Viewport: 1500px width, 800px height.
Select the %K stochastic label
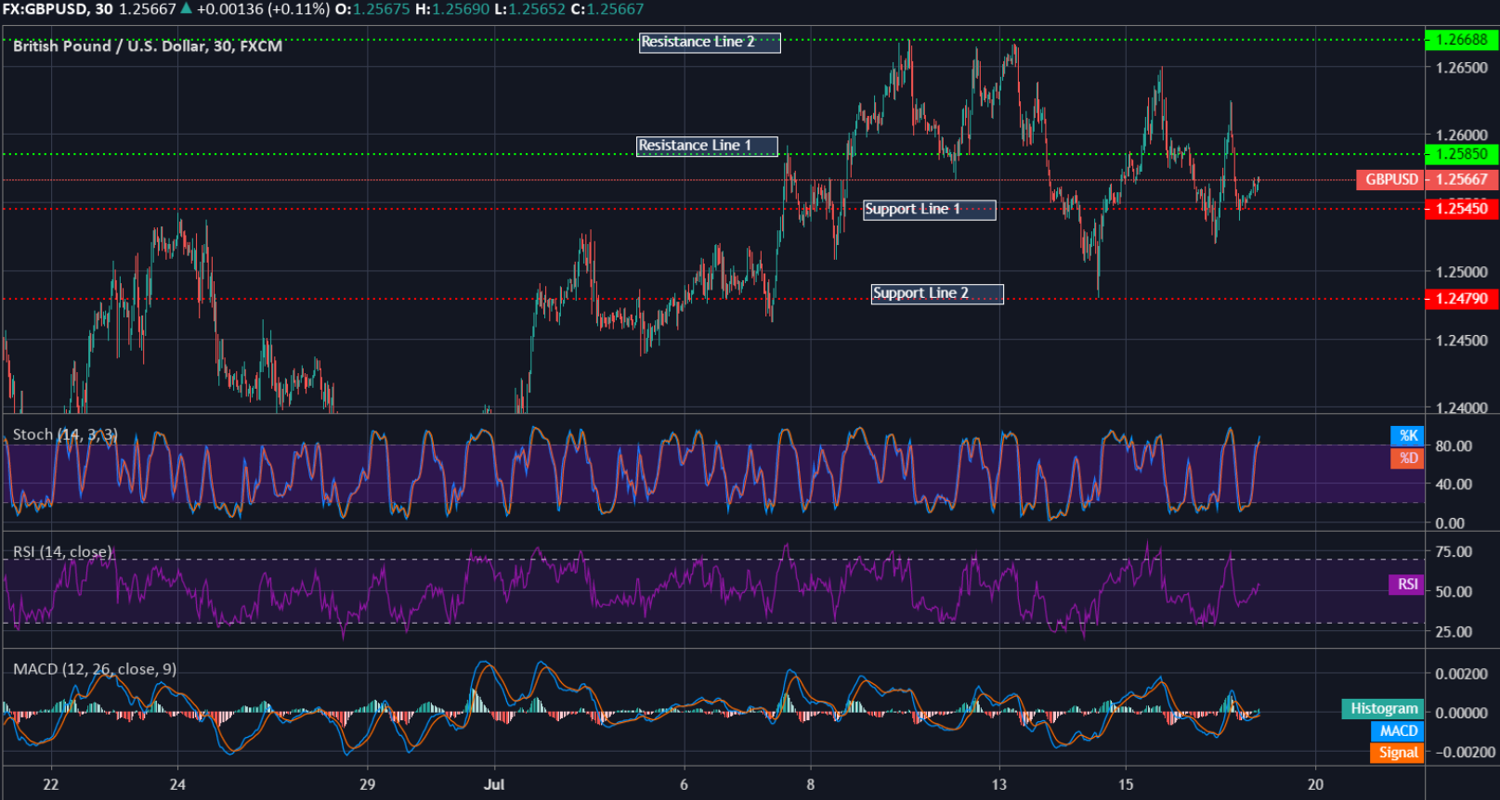1407,436
